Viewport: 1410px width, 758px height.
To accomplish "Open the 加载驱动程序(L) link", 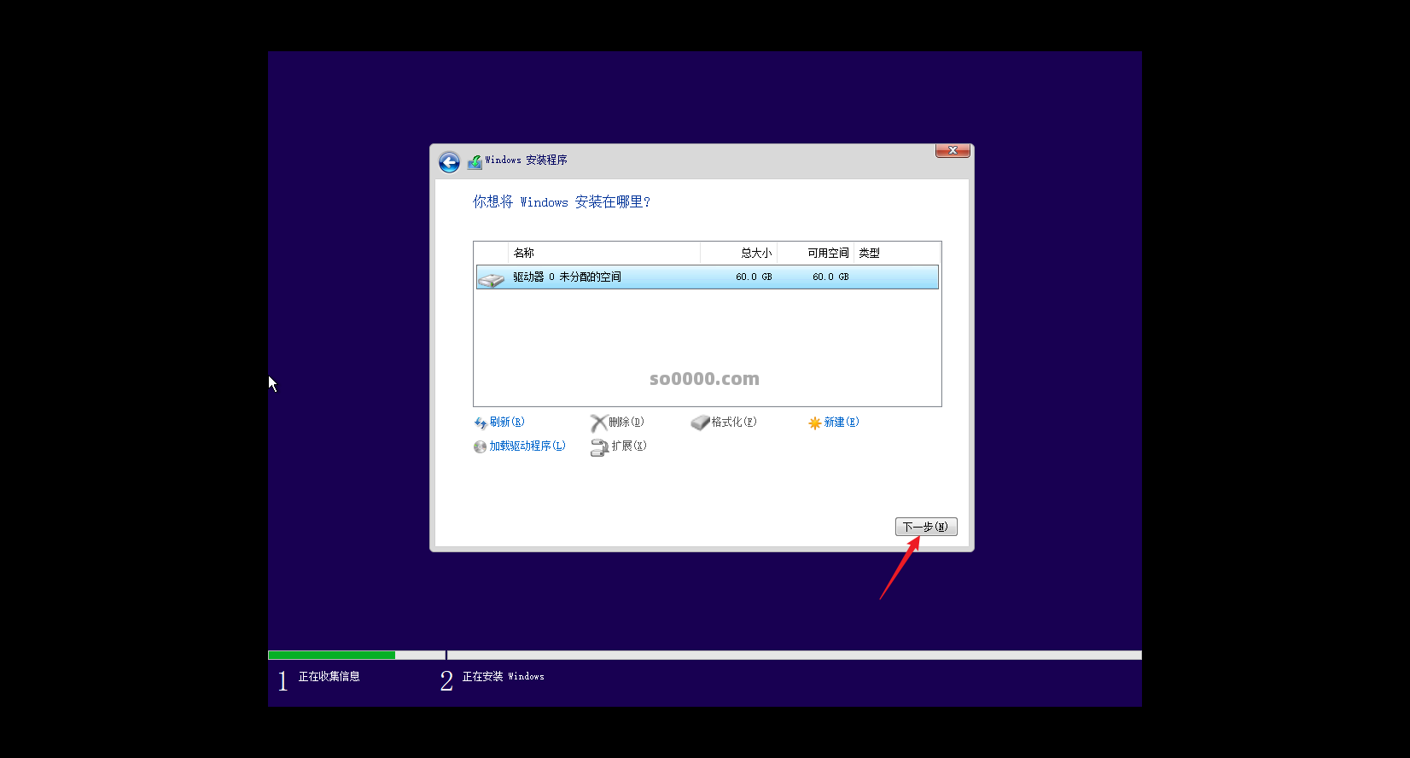I will point(527,446).
